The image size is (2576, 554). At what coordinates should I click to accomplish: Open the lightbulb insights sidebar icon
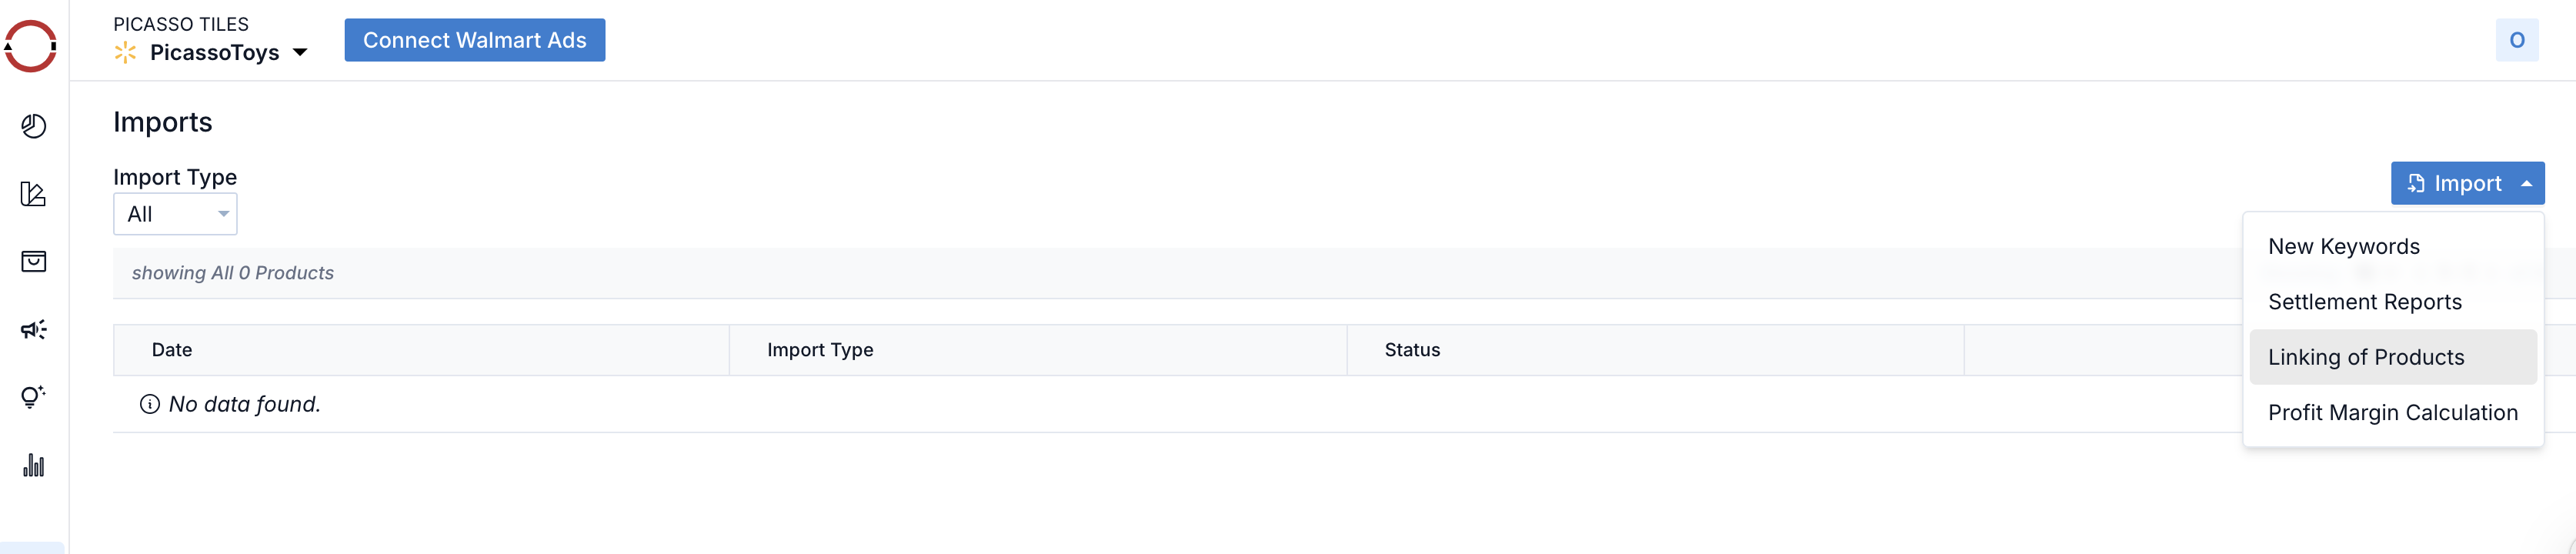click(33, 397)
